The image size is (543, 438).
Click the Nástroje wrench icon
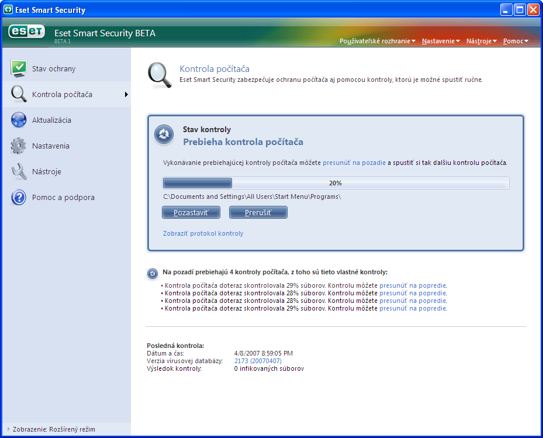(x=19, y=171)
